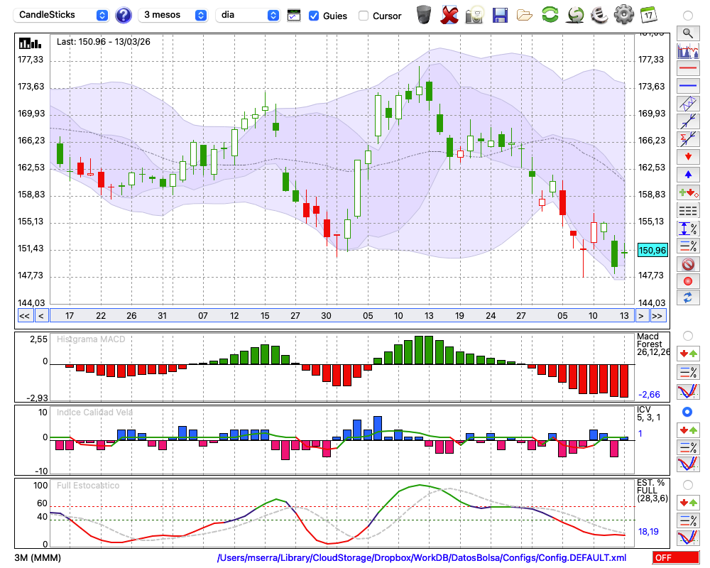Click the camera snapshot icon
This screenshot has width=710, height=568.
point(474,15)
